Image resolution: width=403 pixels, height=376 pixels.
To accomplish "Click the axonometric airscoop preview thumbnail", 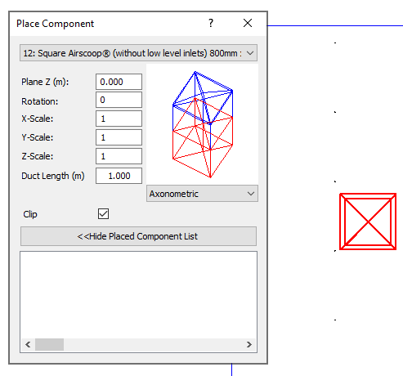I will (202, 124).
